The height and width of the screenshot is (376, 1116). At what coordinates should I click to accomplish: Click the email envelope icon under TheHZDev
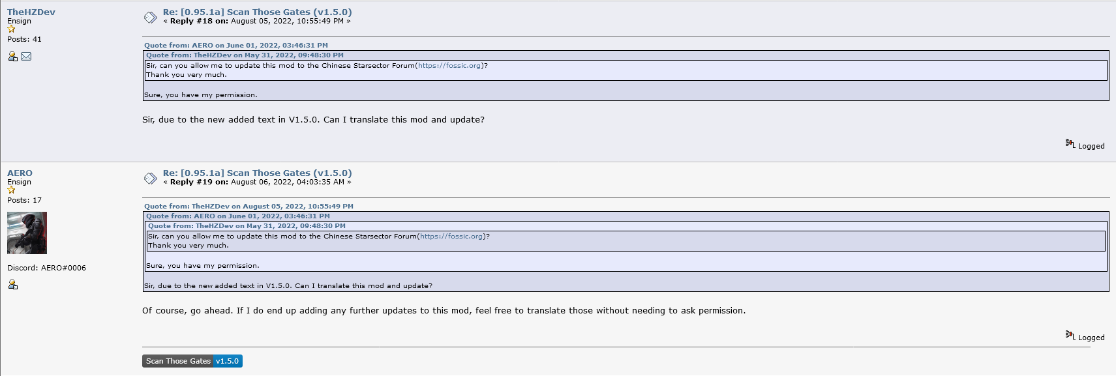pyautogui.click(x=26, y=57)
